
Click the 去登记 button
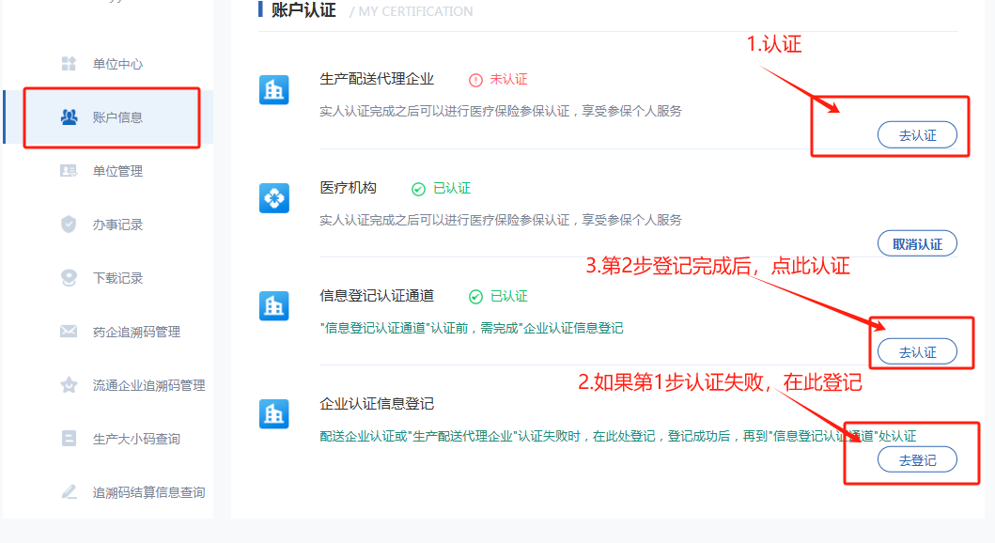pyautogui.click(x=917, y=460)
